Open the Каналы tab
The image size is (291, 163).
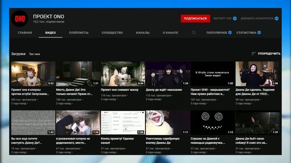tap(143, 33)
